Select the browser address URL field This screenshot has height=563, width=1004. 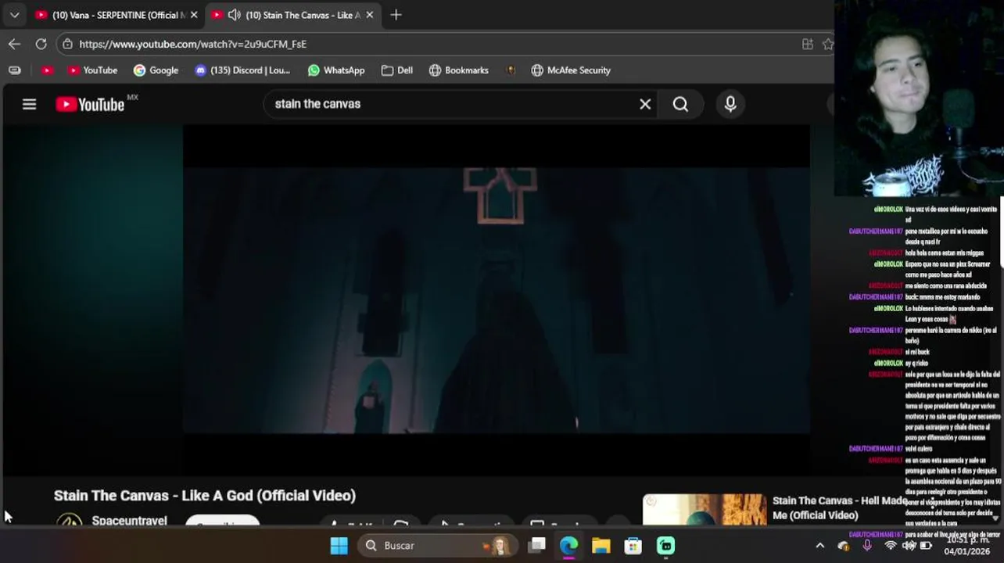pyautogui.click(x=438, y=44)
